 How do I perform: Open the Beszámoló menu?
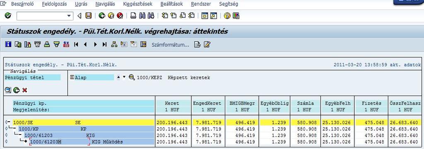[22, 4]
